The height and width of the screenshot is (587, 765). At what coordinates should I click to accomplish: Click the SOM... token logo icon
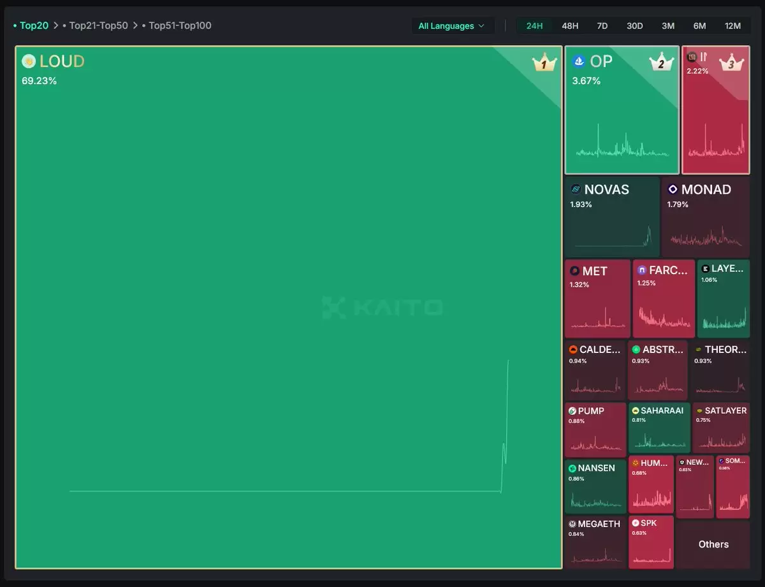click(x=722, y=460)
